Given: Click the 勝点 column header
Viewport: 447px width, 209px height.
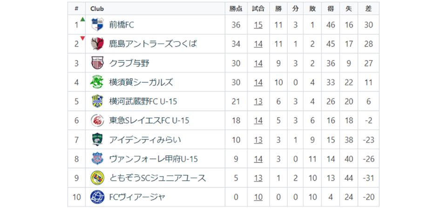Looking at the screenshot, I should click(236, 8).
